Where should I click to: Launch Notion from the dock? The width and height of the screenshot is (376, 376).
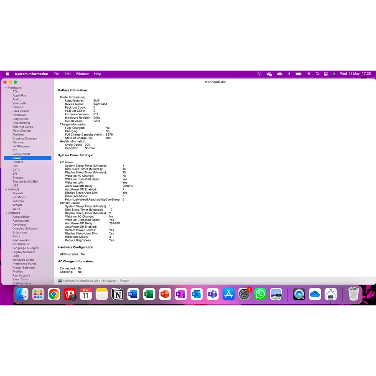coord(117,295)
